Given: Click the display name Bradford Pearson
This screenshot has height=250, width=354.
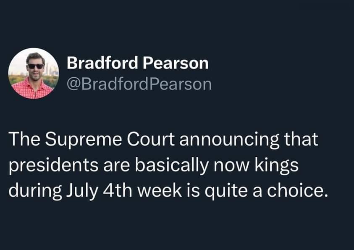Looking at the screenshot, I should tap(137, 63).
